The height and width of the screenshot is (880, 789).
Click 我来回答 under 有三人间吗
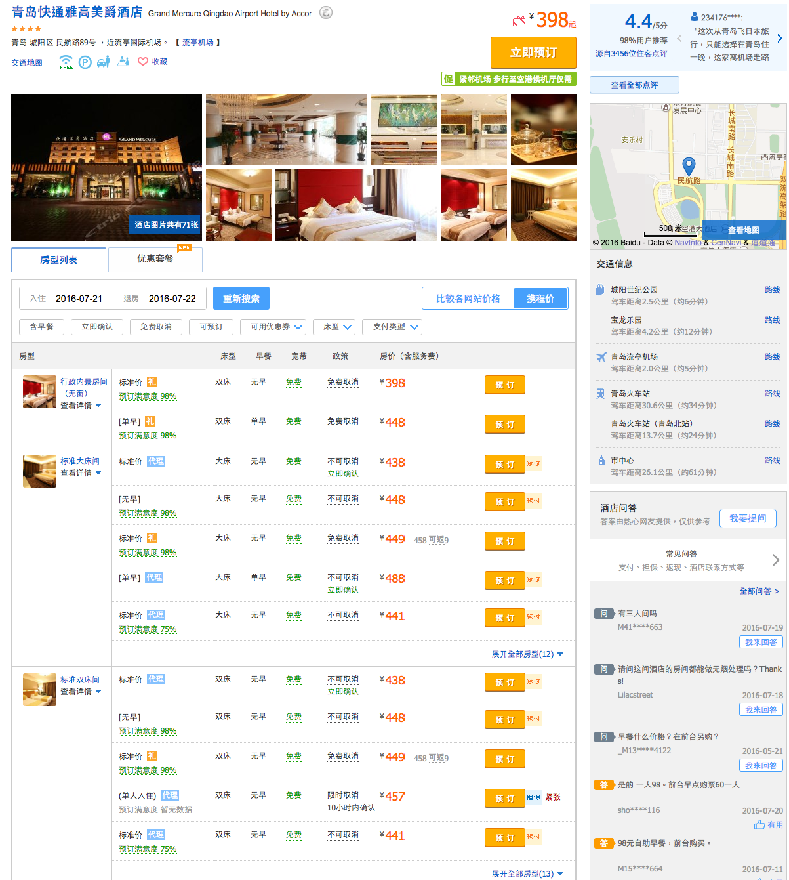tap(761, 642)
